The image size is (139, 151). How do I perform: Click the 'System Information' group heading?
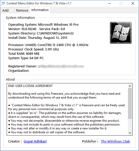20,18
